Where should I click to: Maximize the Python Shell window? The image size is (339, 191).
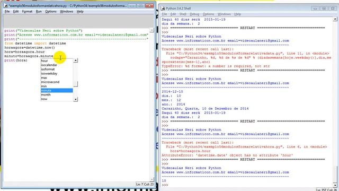click(x=324, y=8)
